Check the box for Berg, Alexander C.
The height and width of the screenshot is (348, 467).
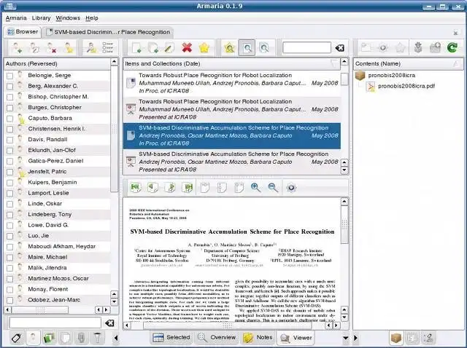coord(9,86)
